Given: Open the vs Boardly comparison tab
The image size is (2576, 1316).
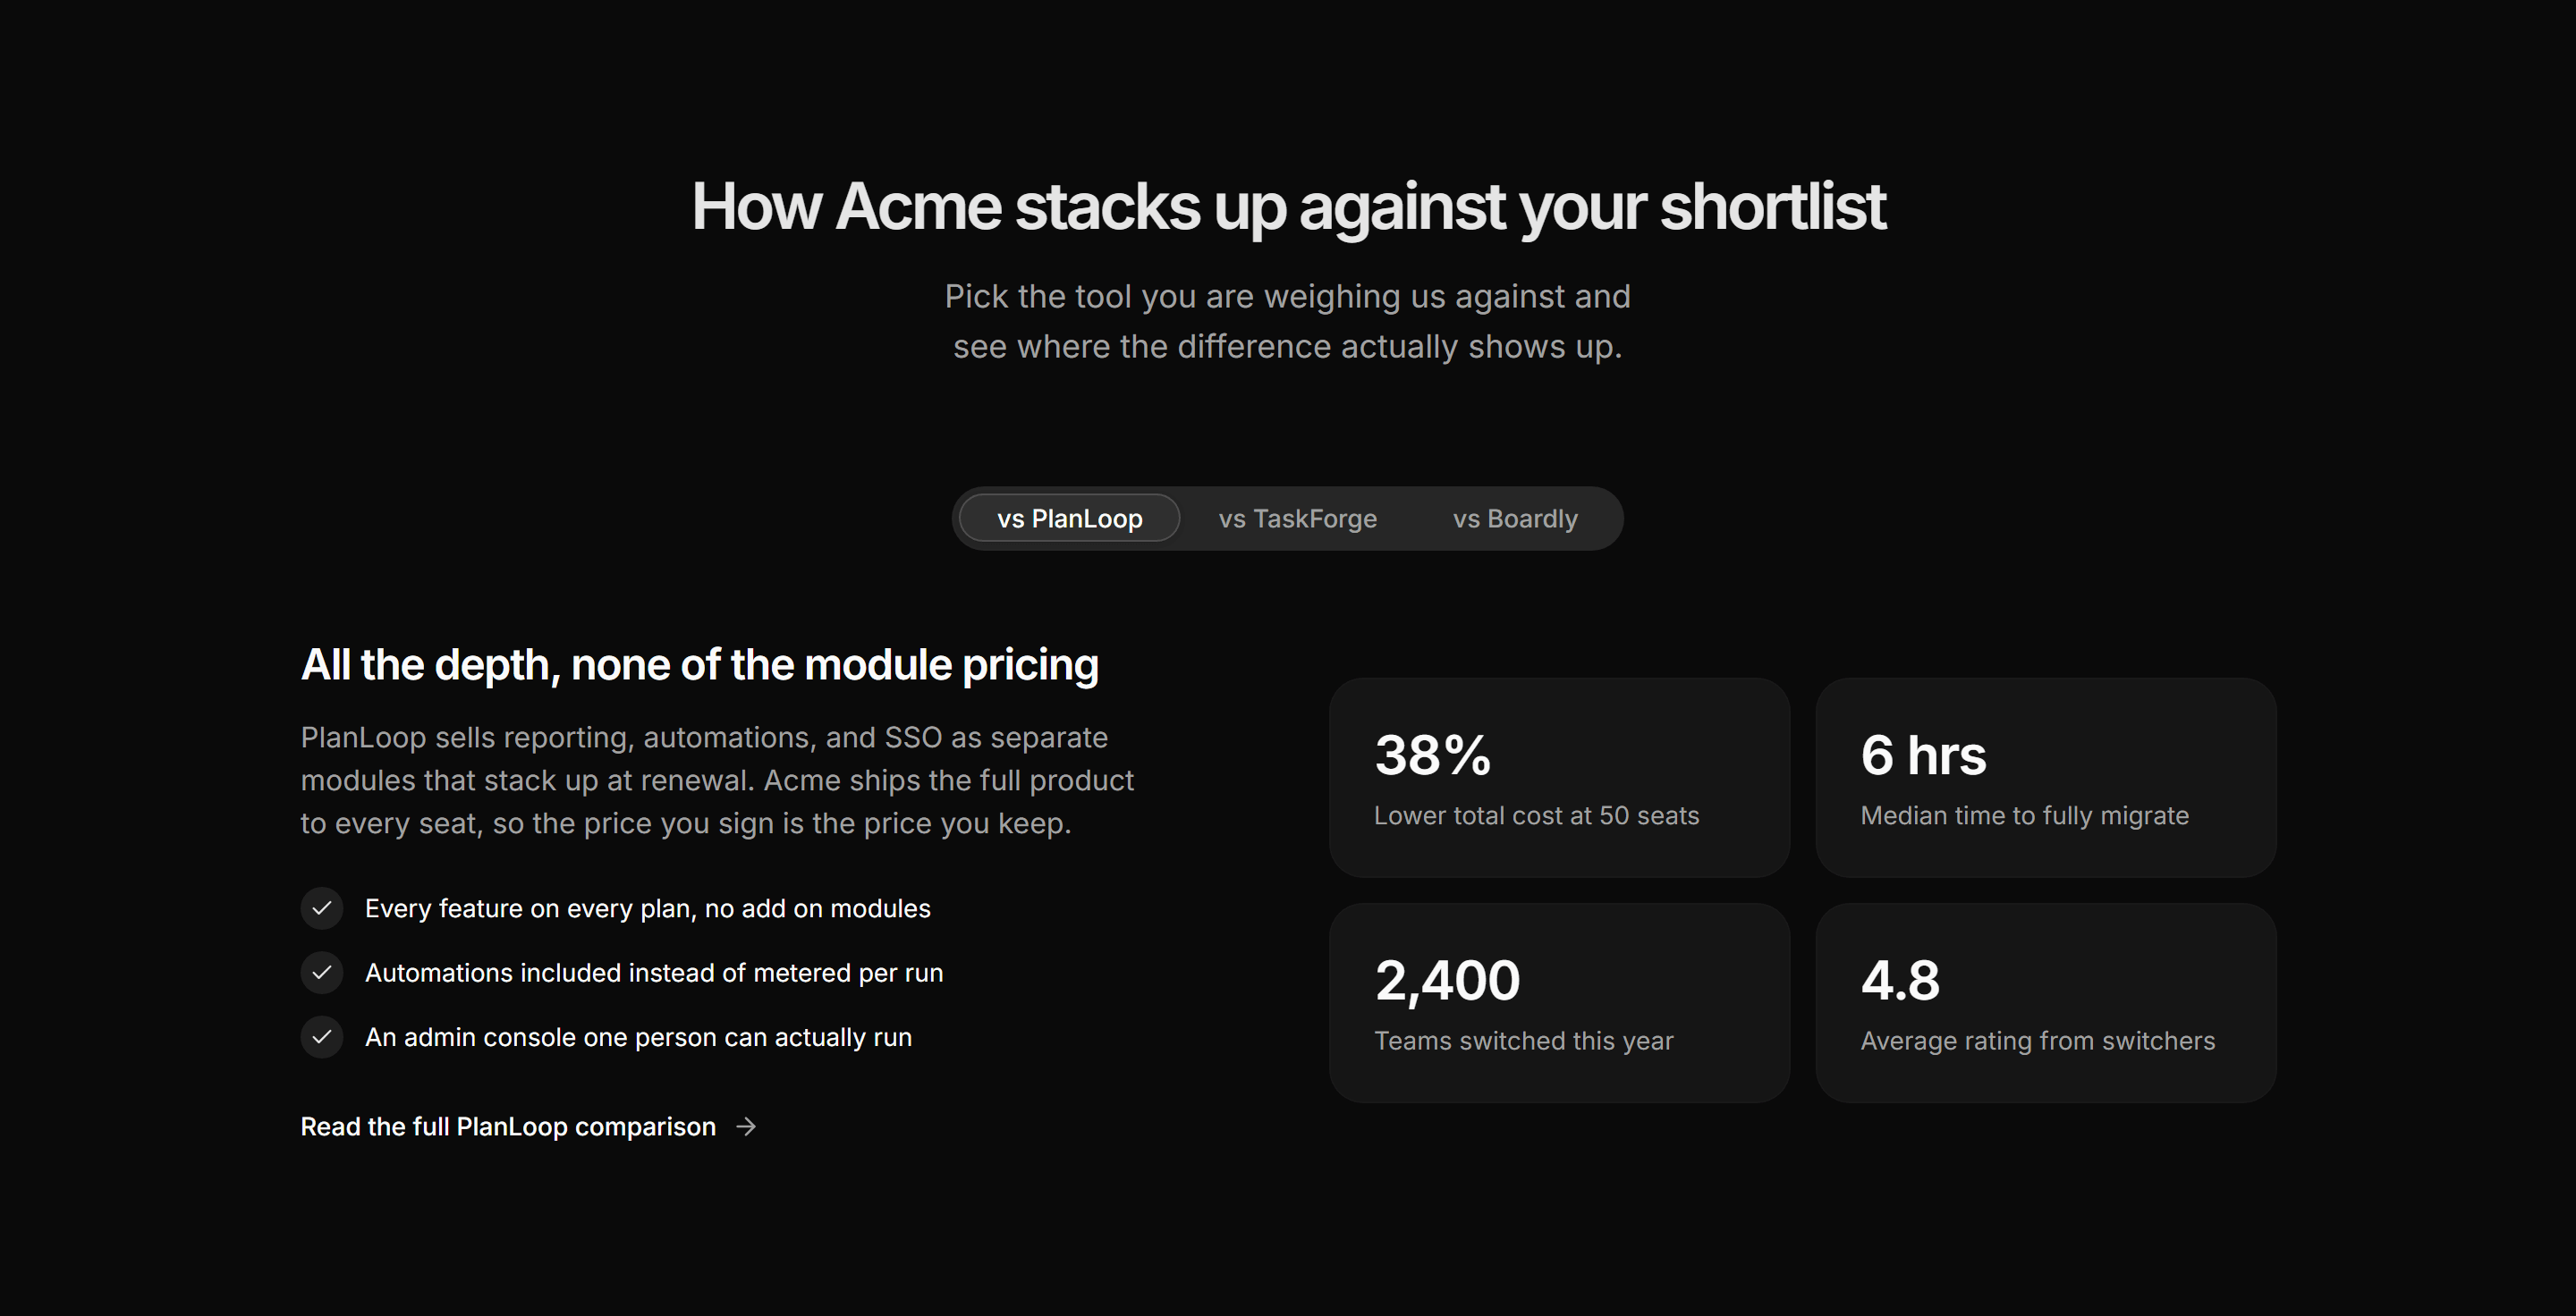Looking at the screenshot, I should click(x=1515, y=519).
